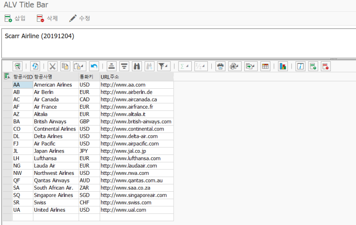
Task: Click the 'CAD' currency cell
Action: pyautogui.click(x=89, y=99)
